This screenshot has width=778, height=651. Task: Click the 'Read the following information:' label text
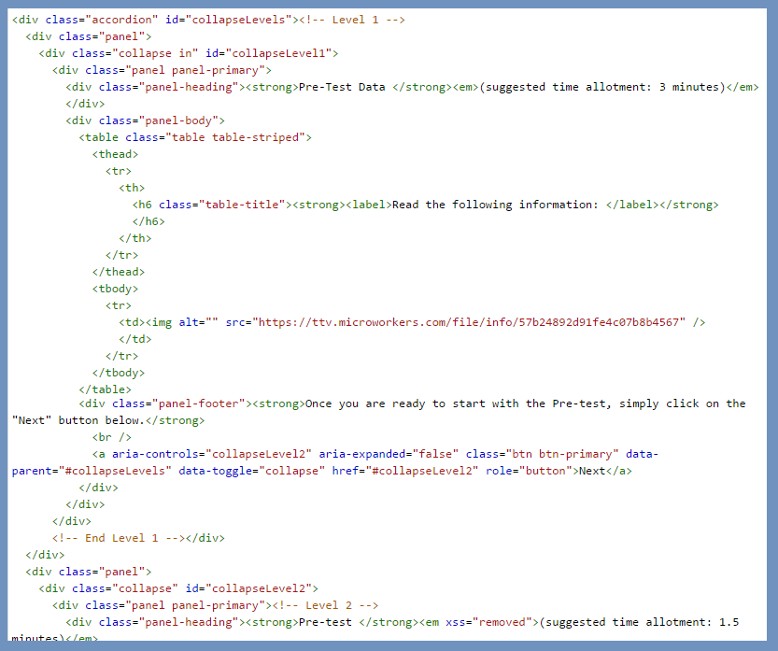pos(495,205)
